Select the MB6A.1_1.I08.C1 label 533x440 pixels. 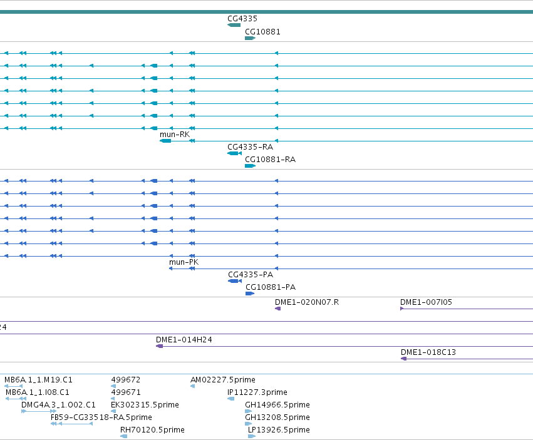click(x=38, y=392)
